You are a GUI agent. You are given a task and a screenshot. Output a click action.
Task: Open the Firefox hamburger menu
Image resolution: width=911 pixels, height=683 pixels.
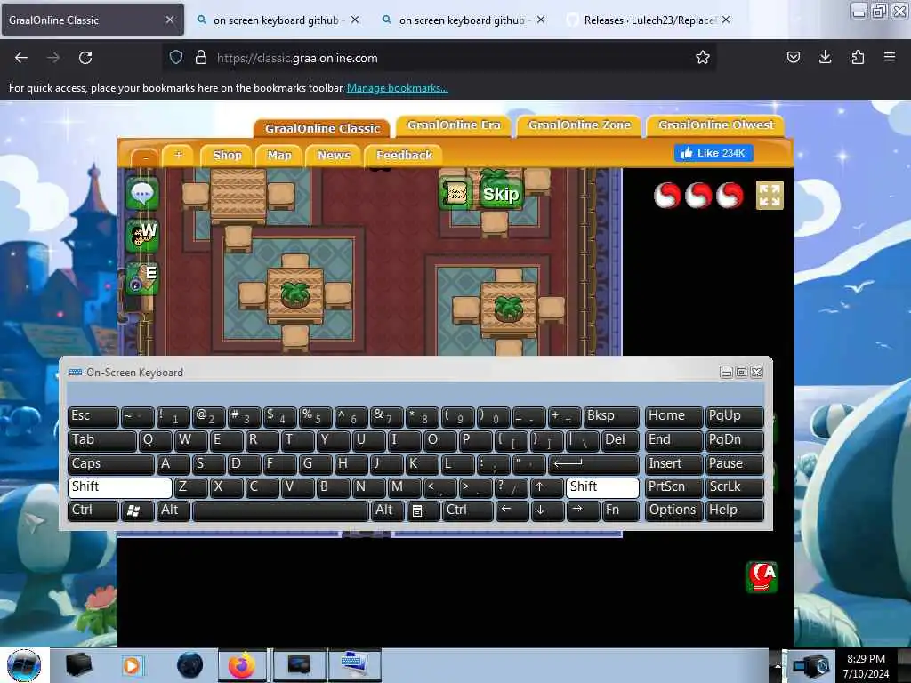890,57
